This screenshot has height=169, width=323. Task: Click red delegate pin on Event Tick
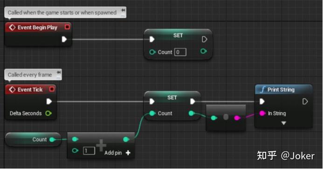(52, 89)
